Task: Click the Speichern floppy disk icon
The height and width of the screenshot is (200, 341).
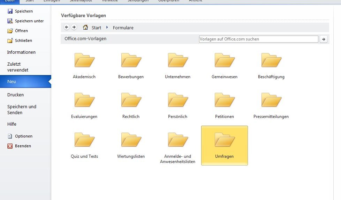Action: 10,11
